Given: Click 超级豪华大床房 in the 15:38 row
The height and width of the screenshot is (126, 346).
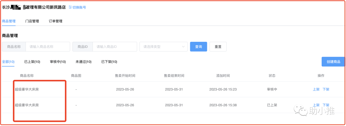Looking at the screenshot, I should (27, 105).
